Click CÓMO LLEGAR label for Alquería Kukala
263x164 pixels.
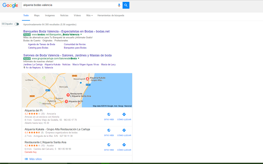pyautogui.click(x=124, y=135)
